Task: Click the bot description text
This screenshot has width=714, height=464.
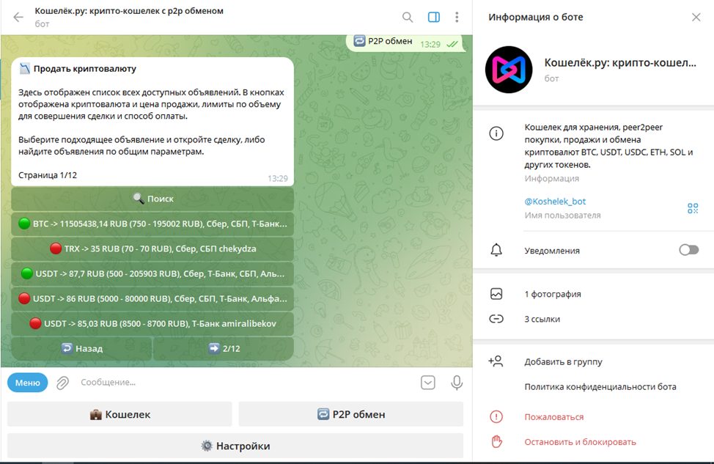Action: click(x=609, y=146)
